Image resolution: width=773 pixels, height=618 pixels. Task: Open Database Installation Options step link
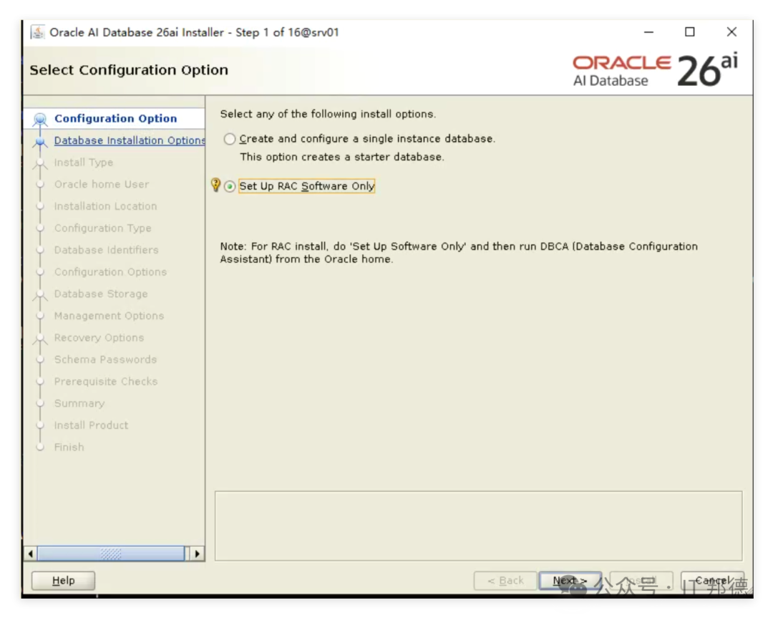pos(130,140)
